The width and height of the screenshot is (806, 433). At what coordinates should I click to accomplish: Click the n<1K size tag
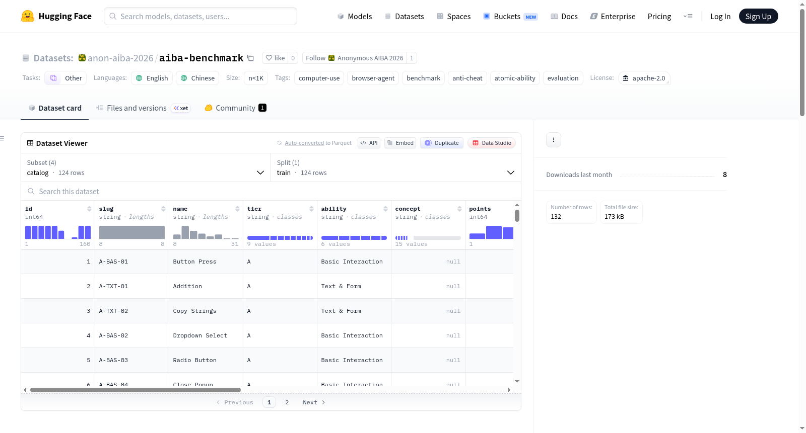click(256, 78)
